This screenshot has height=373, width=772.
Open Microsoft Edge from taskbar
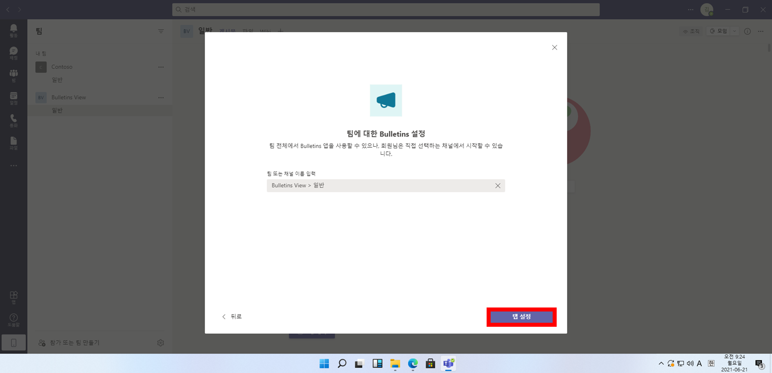click(413, 363)
